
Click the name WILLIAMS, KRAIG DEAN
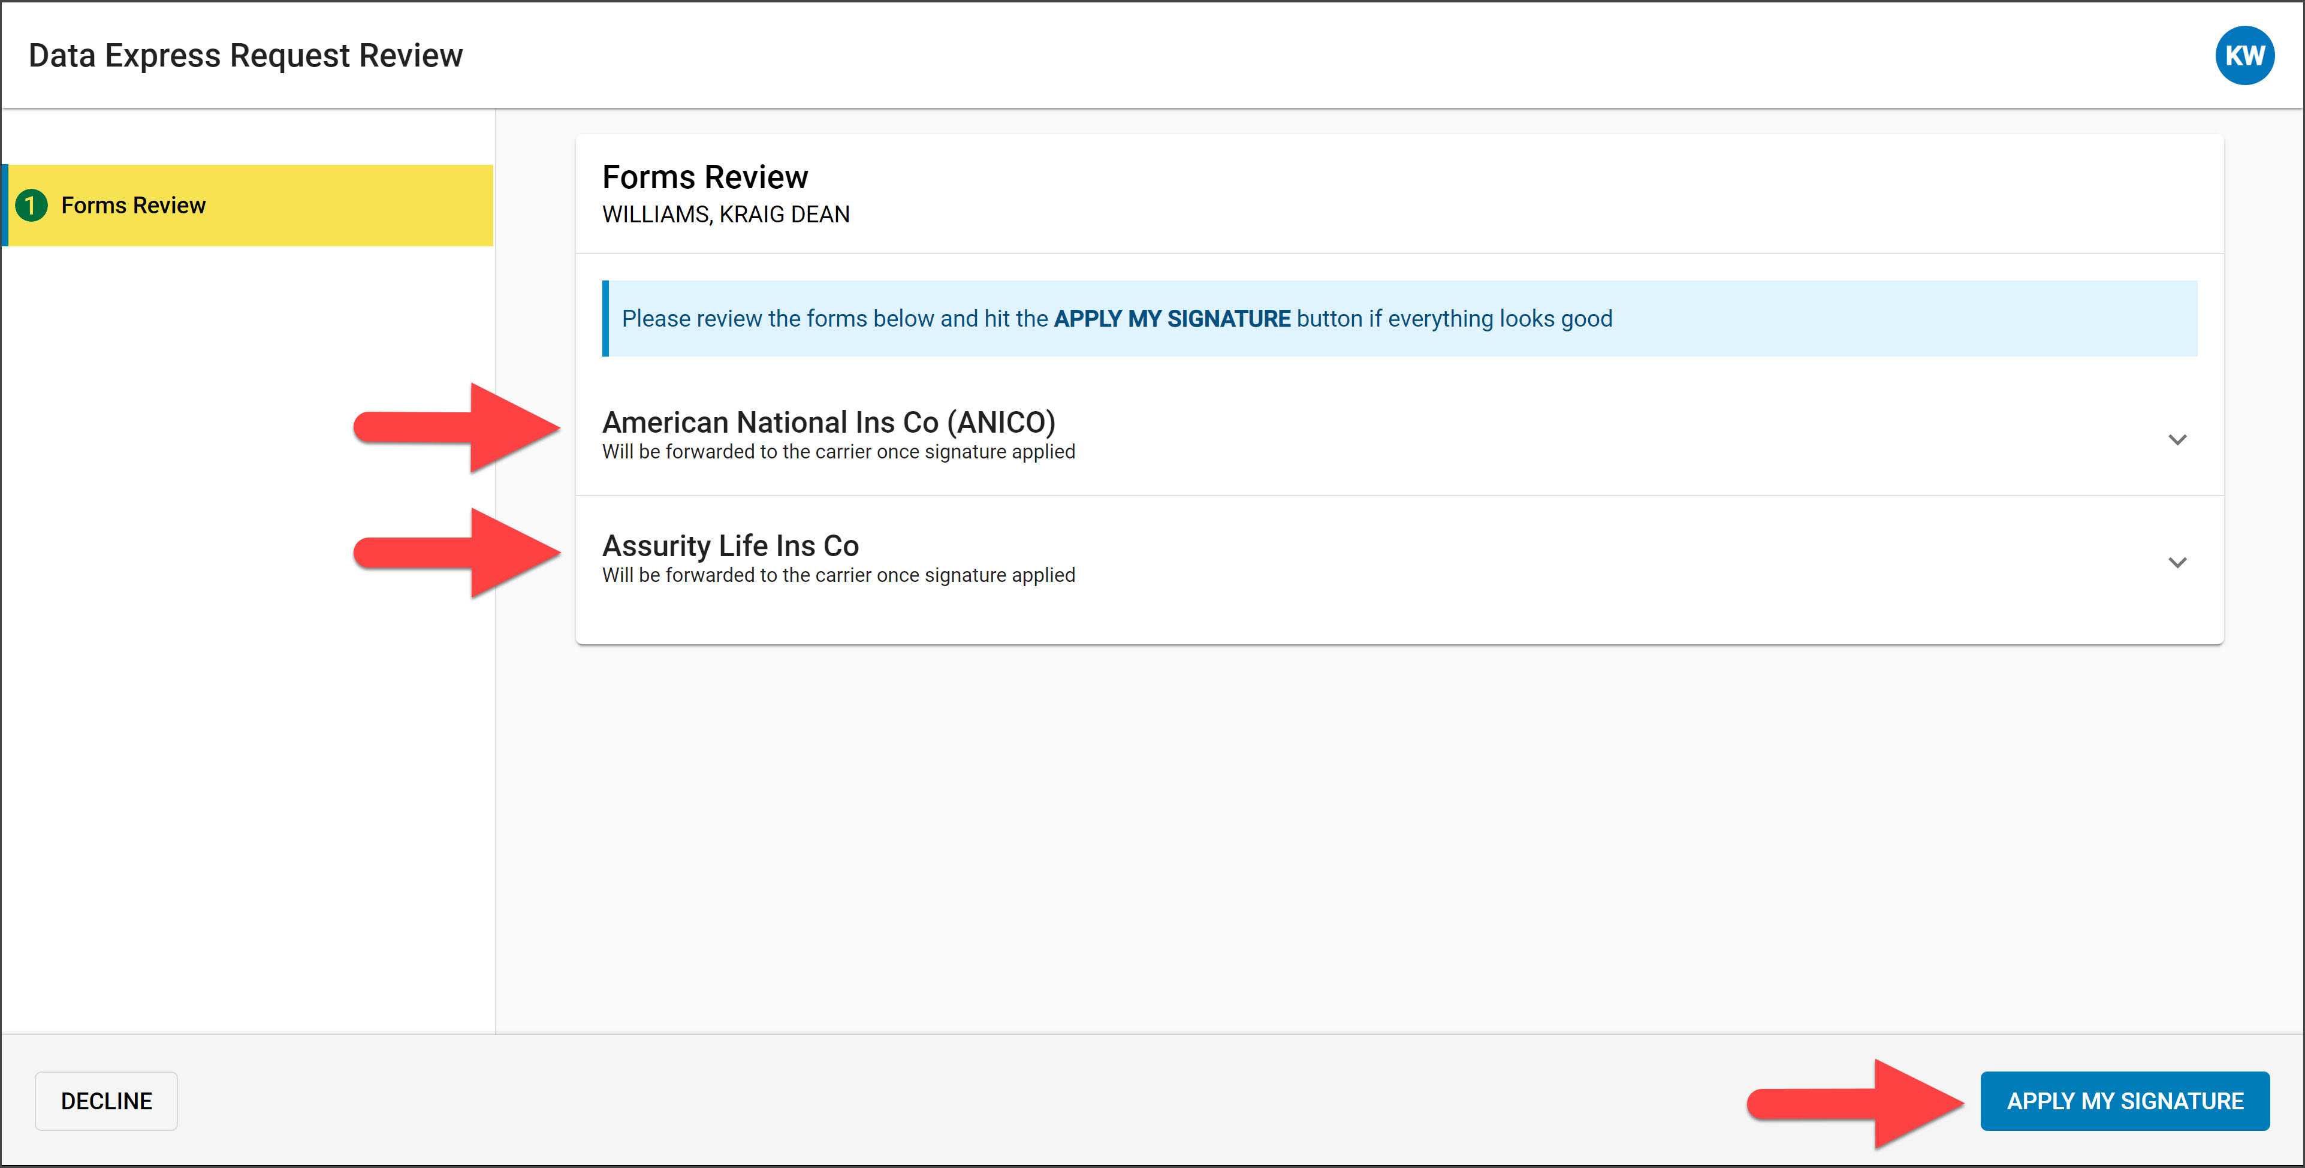click(725, 214)
